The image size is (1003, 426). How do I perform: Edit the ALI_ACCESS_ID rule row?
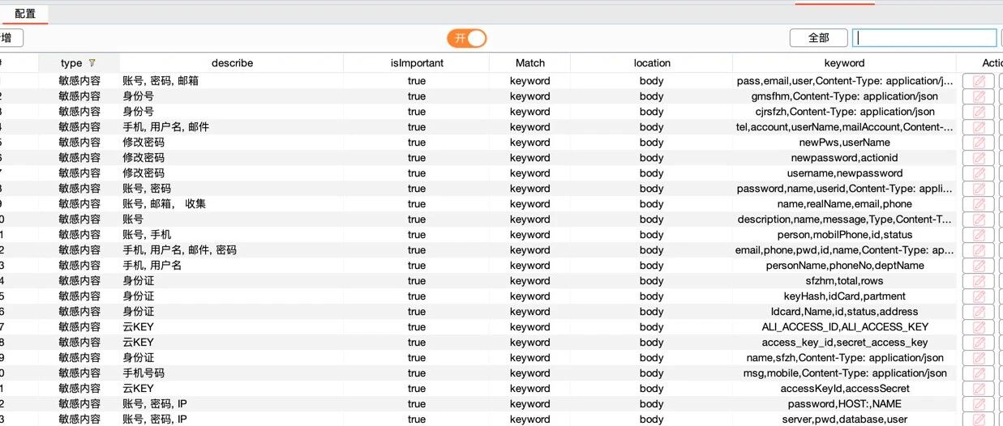point(979,327)
